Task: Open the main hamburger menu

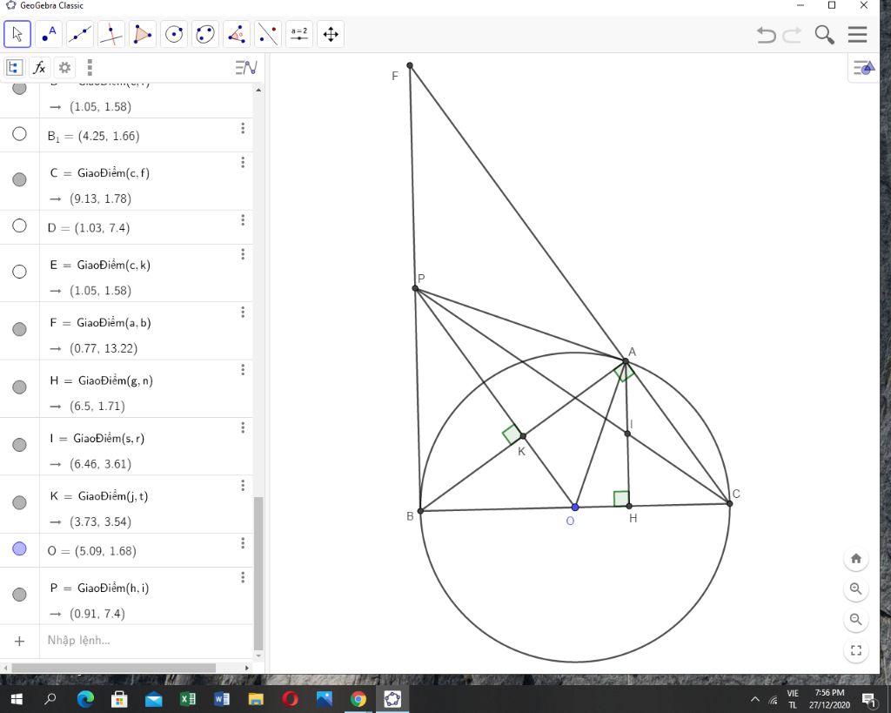Action: [x=857, y=35]
